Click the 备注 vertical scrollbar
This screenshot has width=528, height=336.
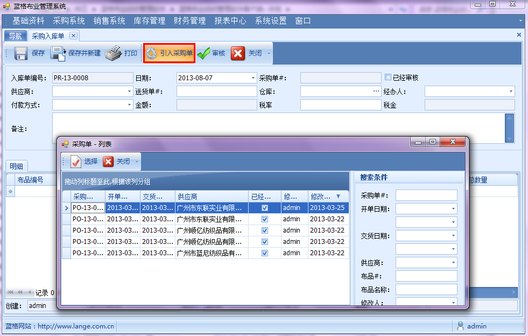point(510,128)
